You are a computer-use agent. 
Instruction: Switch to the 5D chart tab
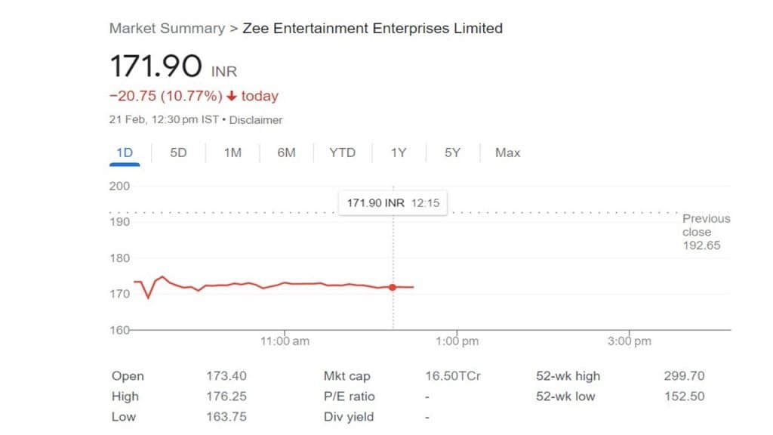click(178, 153)
